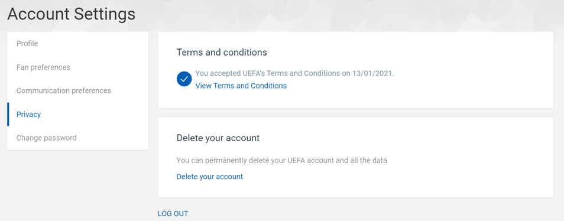Click LOG OUT
The width and height of the screenshot is (564, 221).
pyautogui.click(x=173, y=213)
